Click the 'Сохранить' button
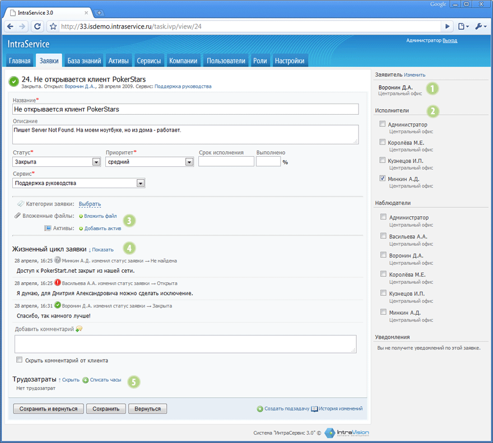The image size is (493, 443). coord(106,409)
